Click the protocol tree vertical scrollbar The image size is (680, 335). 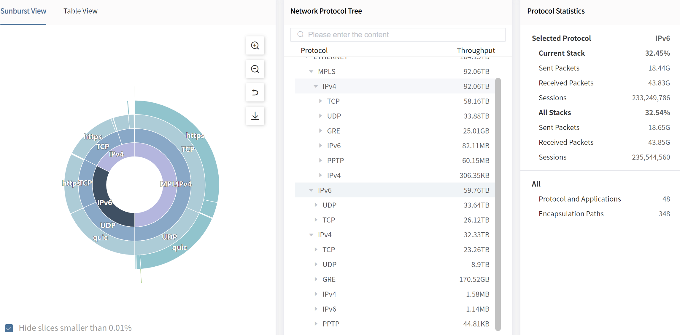[498, 204]
